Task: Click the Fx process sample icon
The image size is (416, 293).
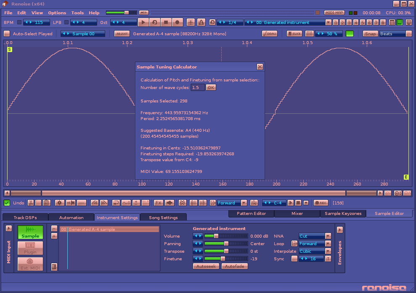Action: 159,203
